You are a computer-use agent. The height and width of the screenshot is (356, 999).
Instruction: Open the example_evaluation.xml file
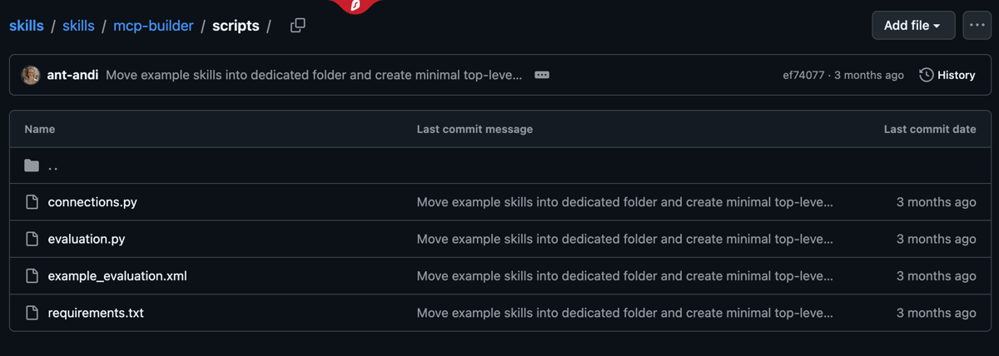[117, 275]
